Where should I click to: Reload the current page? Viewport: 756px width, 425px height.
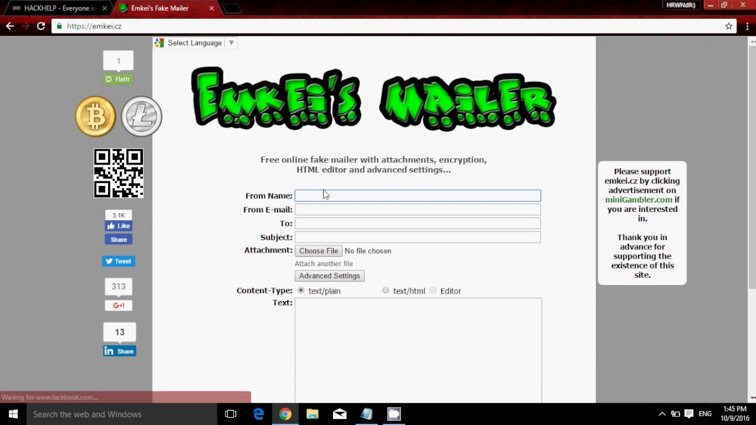[x=41, y=26]
